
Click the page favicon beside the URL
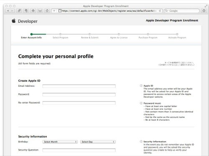click(60, 11)
